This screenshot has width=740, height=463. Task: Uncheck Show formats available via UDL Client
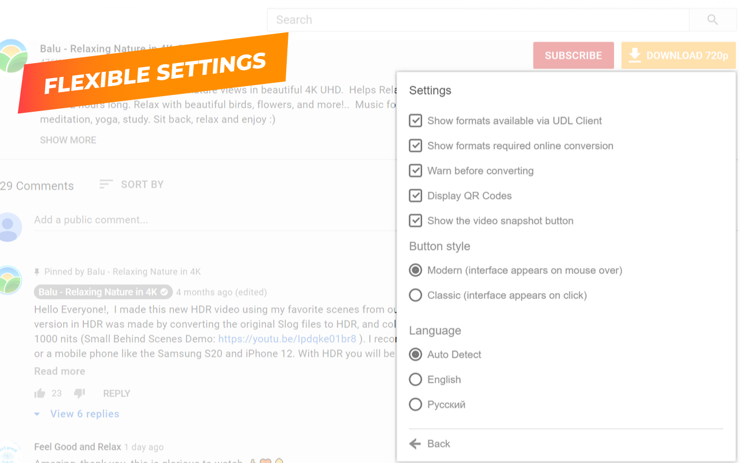click(x=415, y=121)
